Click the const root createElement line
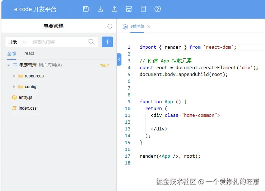Screen dimensions: 265x191 pos(199,68)
